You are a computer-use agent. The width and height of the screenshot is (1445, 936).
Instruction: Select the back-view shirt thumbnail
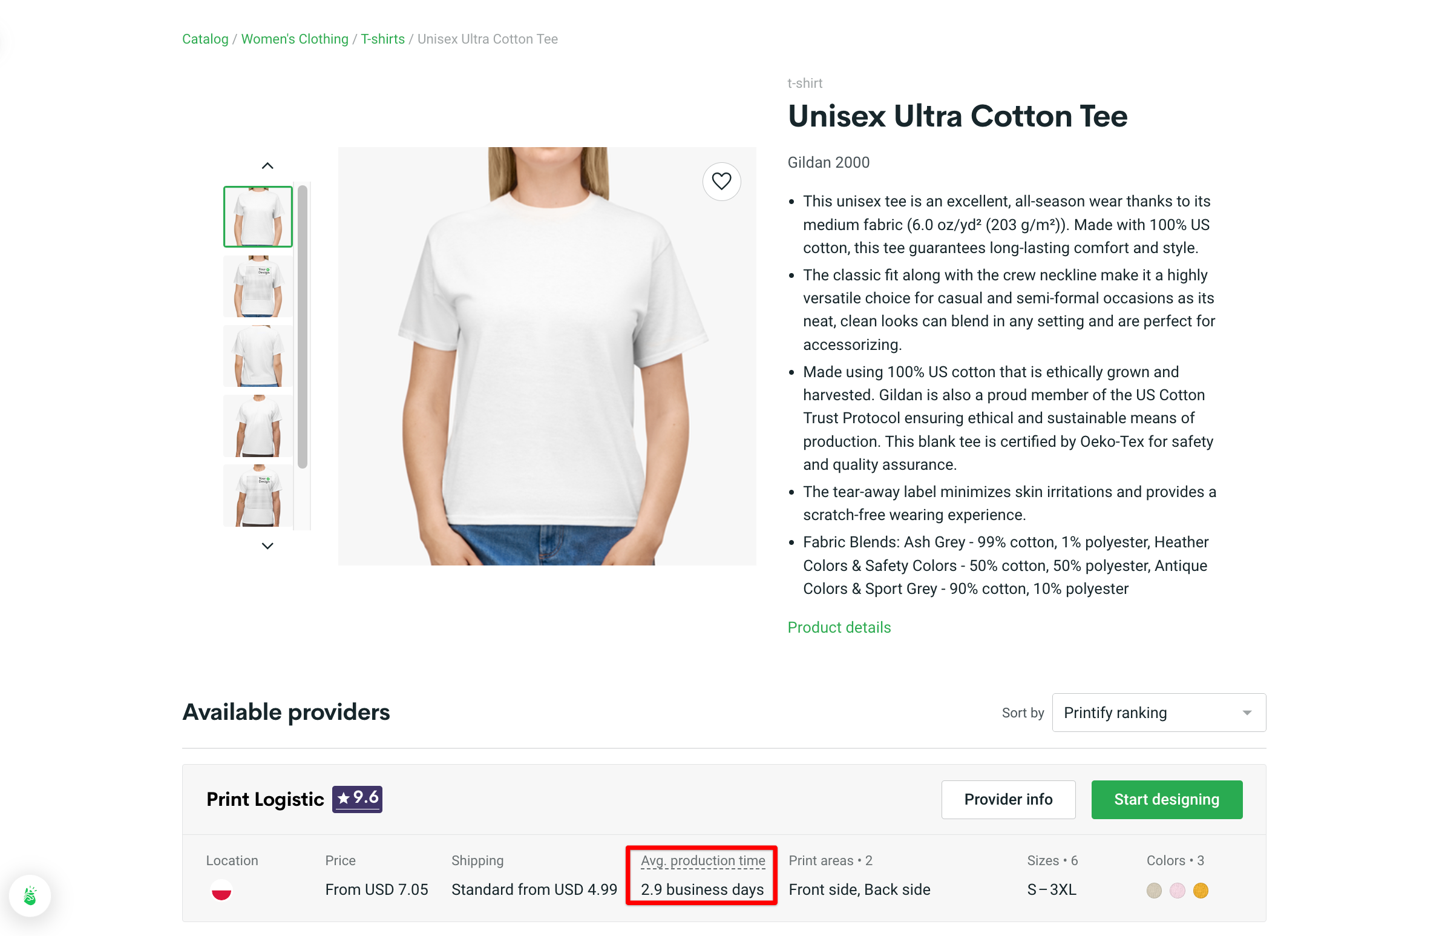pos(257,355)
